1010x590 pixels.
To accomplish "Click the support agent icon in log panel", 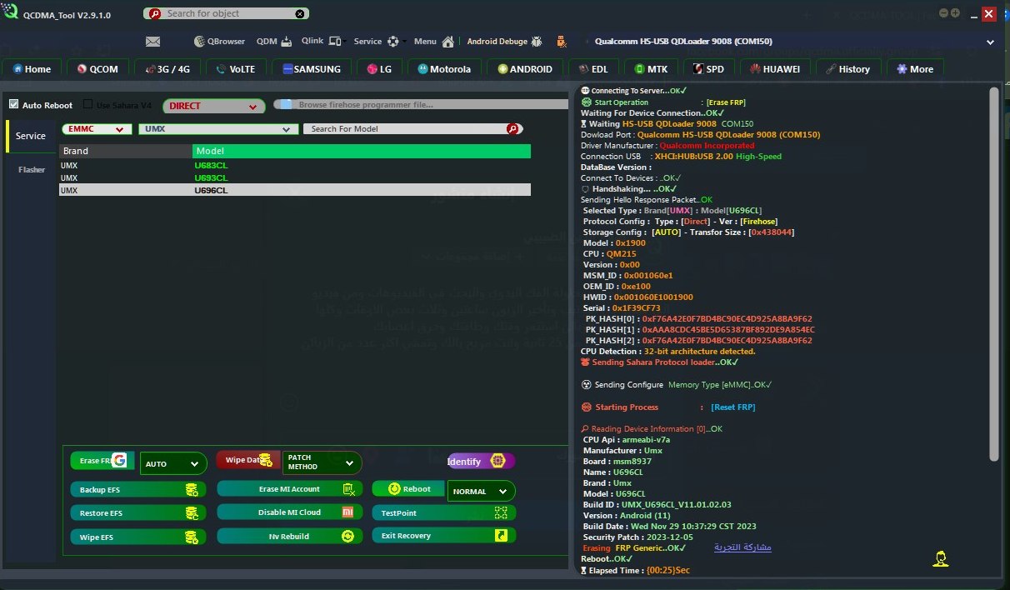I will [x=940, y=558].
